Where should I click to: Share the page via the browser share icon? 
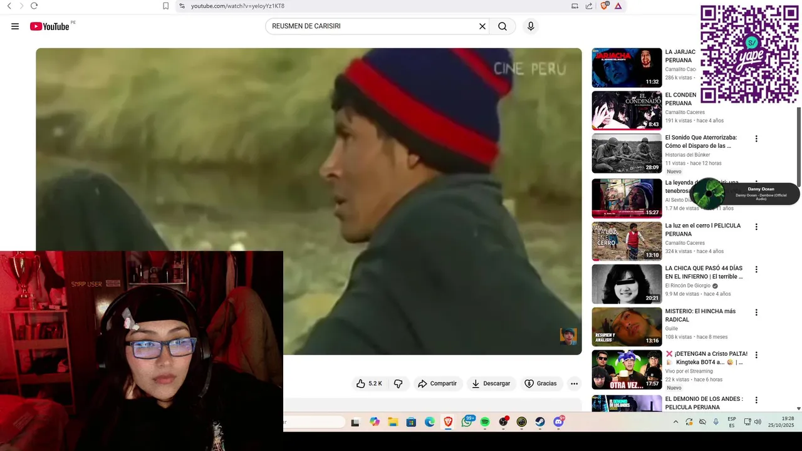(589, 6)
